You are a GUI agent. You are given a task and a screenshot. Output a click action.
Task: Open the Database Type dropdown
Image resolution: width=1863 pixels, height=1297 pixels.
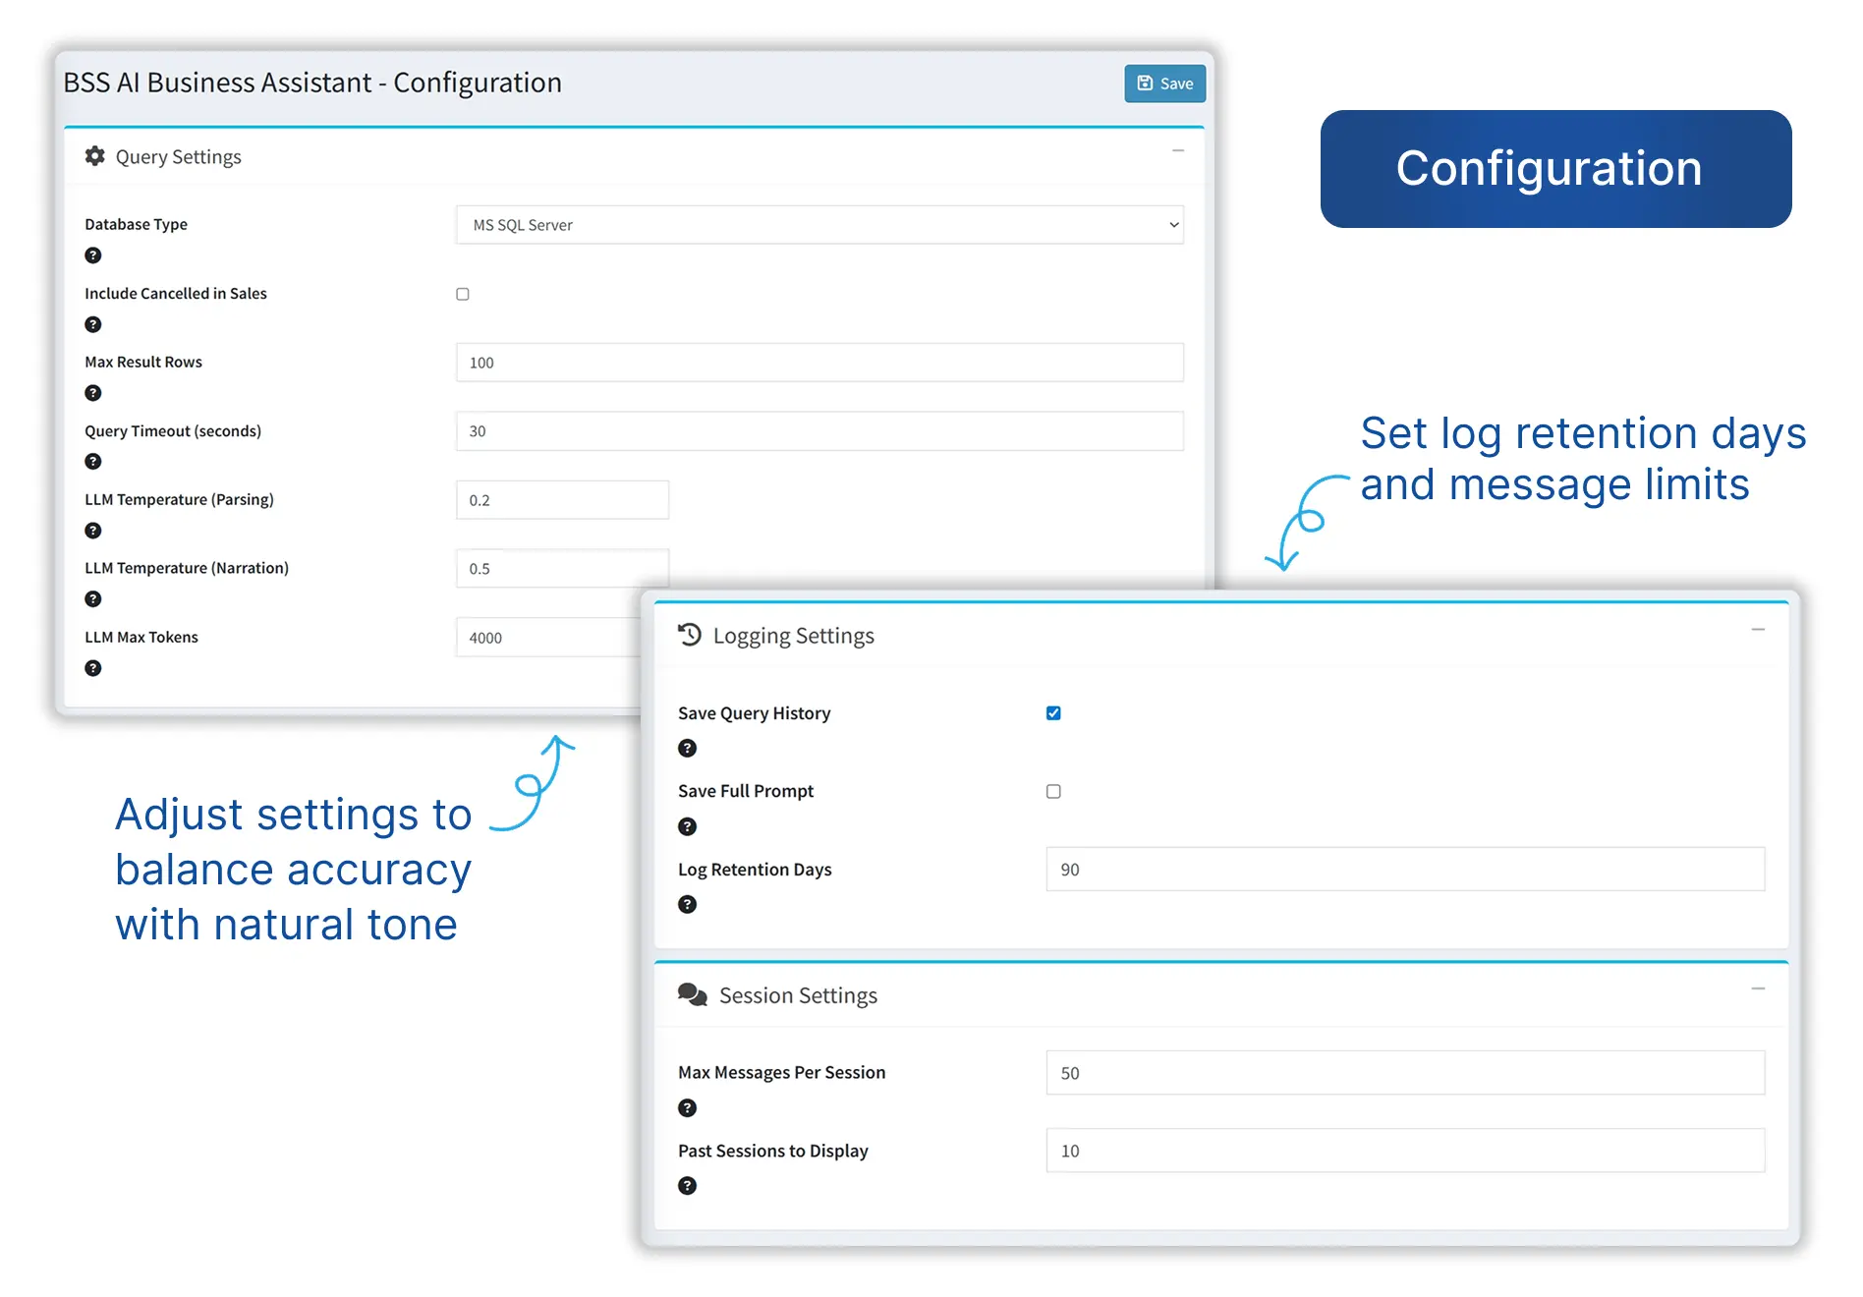point(819,225)
